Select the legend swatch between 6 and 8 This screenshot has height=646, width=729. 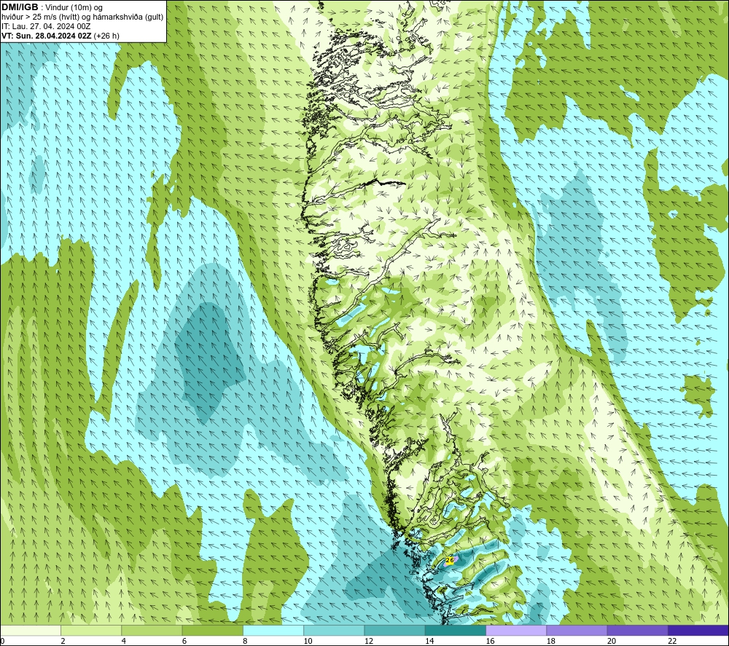click(x=212, y=630)
